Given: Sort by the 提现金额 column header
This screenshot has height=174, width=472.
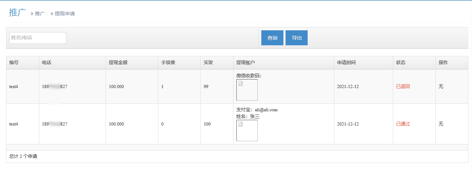Looking at the screenshot, I should pyautogui.click(x=118, y=62).
